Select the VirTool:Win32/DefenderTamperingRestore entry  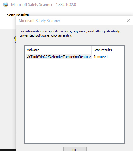[x=59, y=57]
